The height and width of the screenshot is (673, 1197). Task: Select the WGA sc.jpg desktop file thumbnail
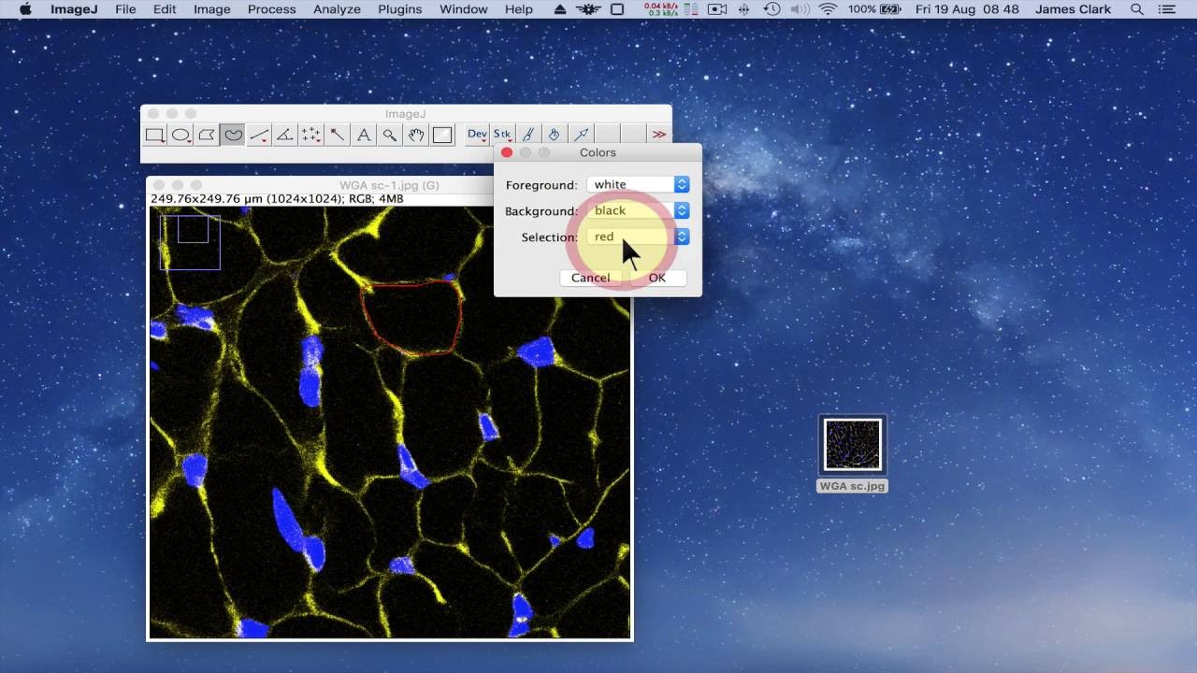[852, 445]
